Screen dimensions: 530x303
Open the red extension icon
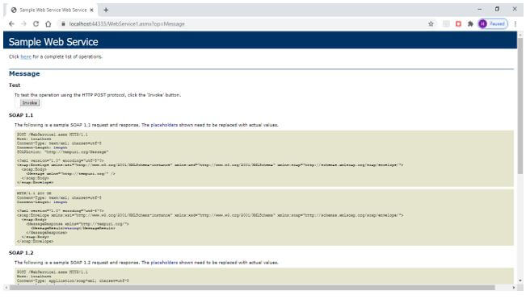(x=458, y=24)
